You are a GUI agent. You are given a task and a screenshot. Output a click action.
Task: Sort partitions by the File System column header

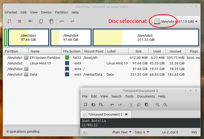tap(72, 51)
